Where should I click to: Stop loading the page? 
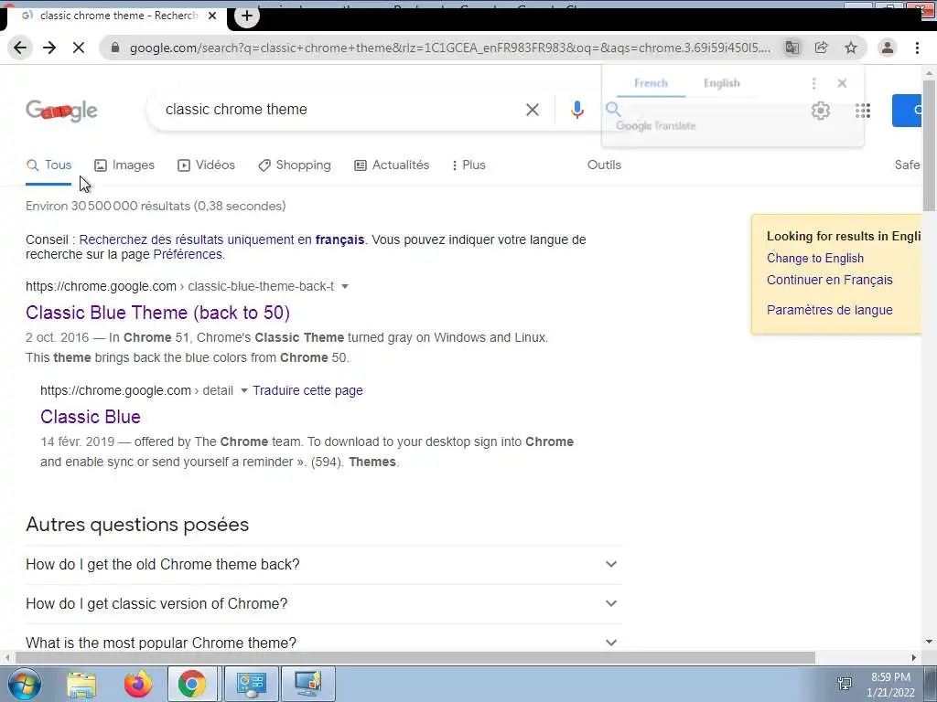pyautogui.click(x=79, y=48)
